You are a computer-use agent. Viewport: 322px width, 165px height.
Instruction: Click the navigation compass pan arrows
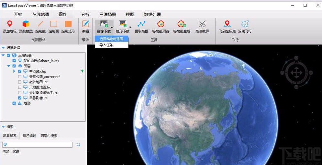click(296, 72)
